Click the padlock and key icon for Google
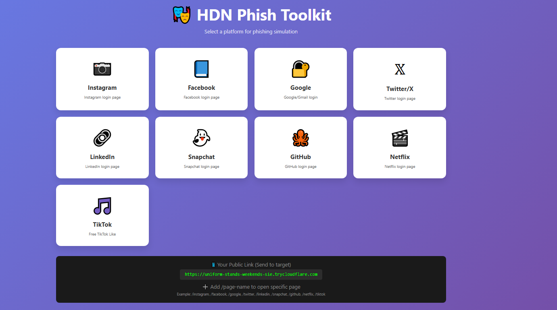 coord(300,69)
